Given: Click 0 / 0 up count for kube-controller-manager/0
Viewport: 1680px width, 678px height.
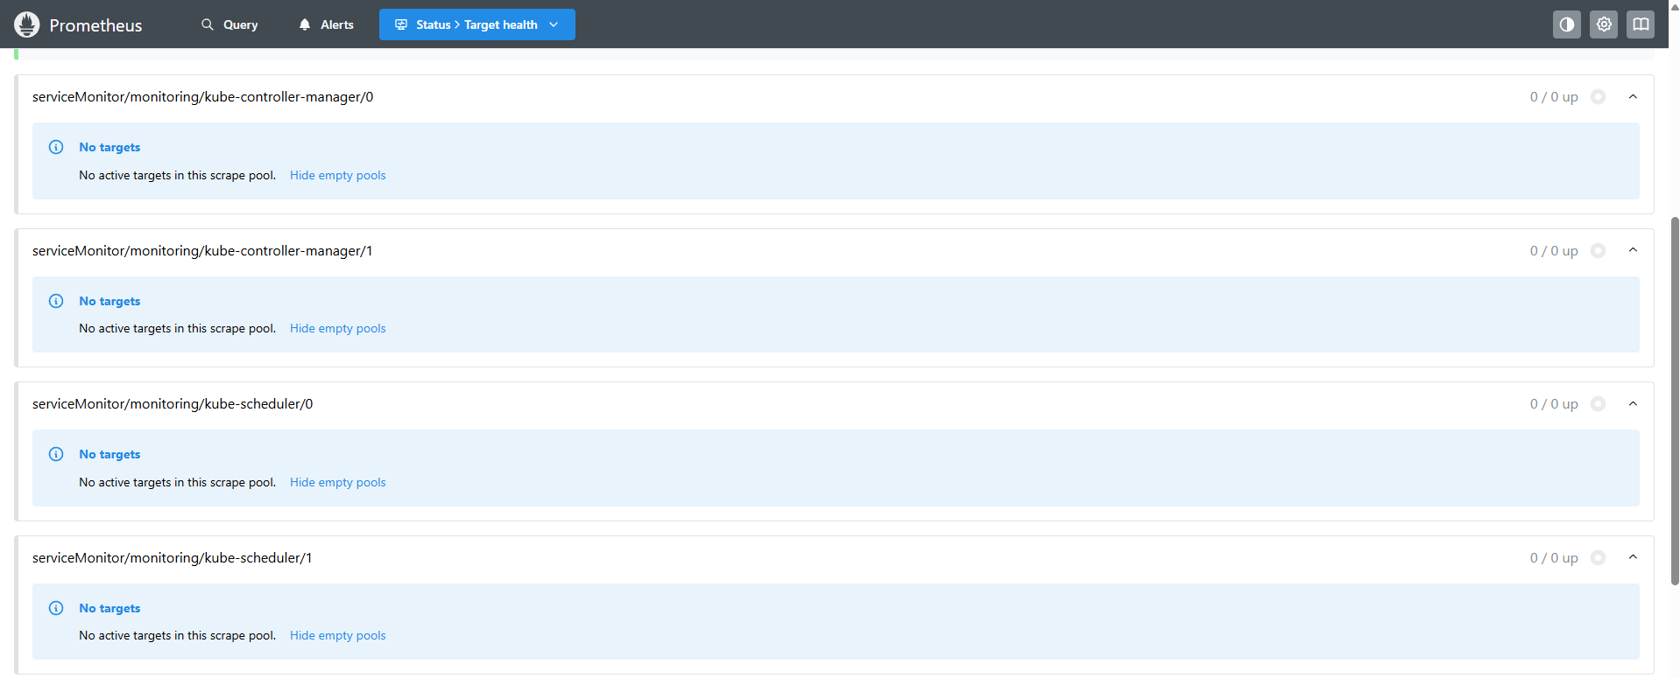Looking at the screenshot, I should (x=1554, y=96).
